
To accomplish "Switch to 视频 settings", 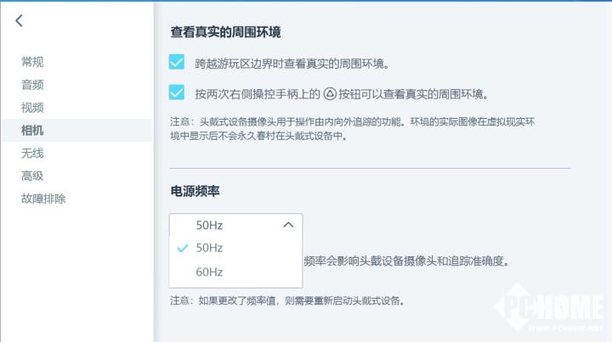I will 32,108.
